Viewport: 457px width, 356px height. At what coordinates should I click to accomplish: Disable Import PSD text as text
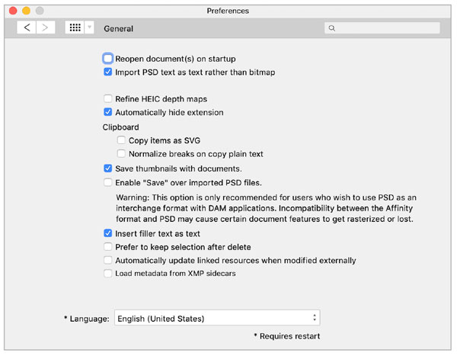coord(108,72)
